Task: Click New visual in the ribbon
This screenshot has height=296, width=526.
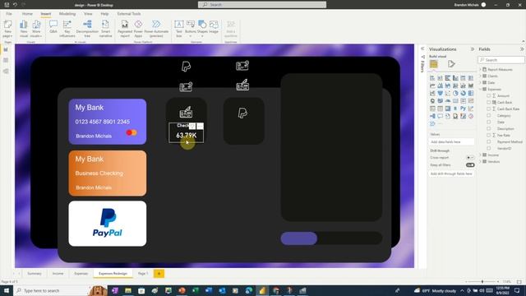Action: [24, 29]
